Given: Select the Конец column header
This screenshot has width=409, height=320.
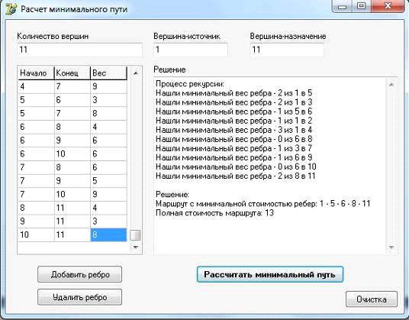Looking at the screenshot, I should tap(72, 73).
